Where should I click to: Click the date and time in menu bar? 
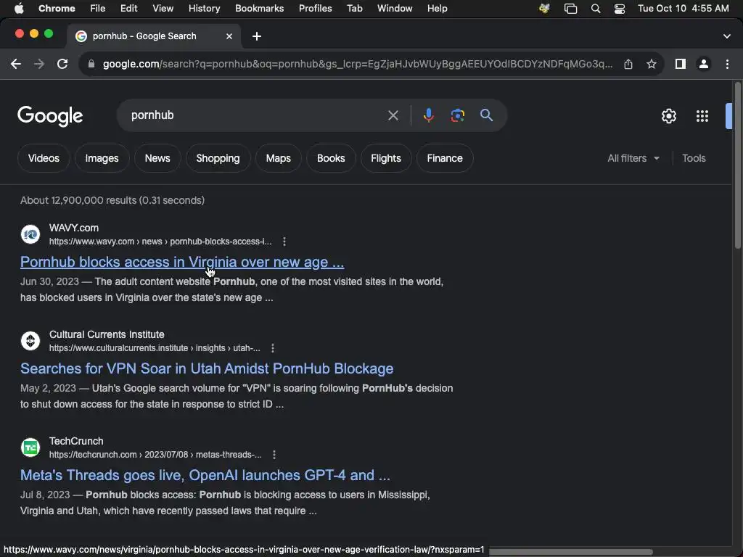pos(683,9)
